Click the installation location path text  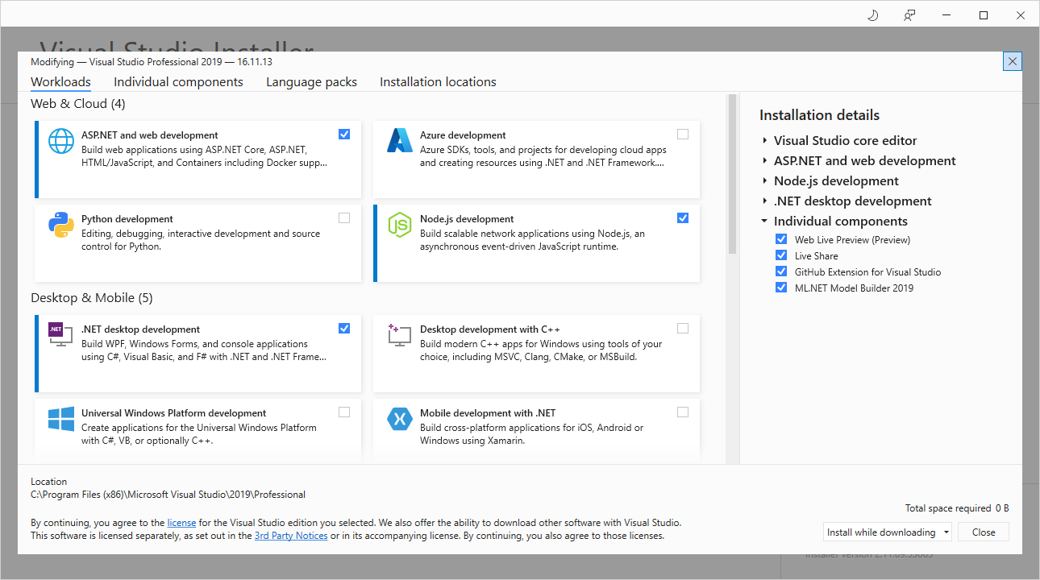168,495
